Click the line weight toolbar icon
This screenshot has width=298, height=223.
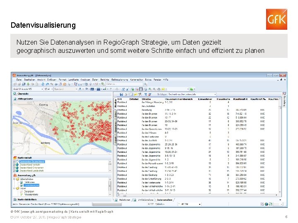[98, 89]
